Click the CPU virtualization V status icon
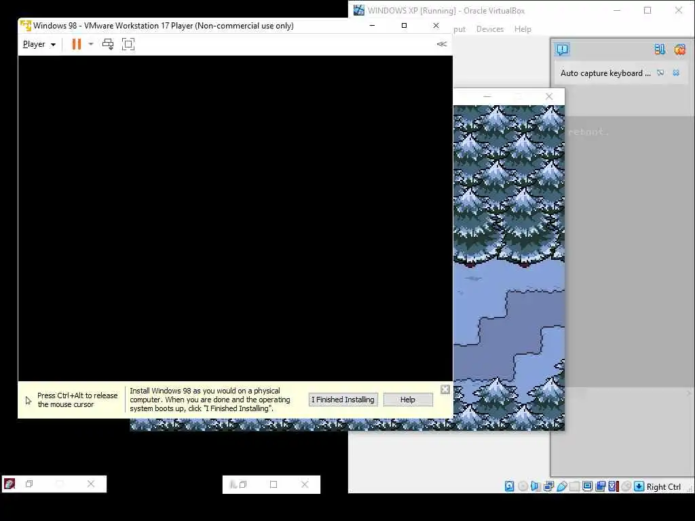This screenshot has height=521, width=695. pos(614,486)
